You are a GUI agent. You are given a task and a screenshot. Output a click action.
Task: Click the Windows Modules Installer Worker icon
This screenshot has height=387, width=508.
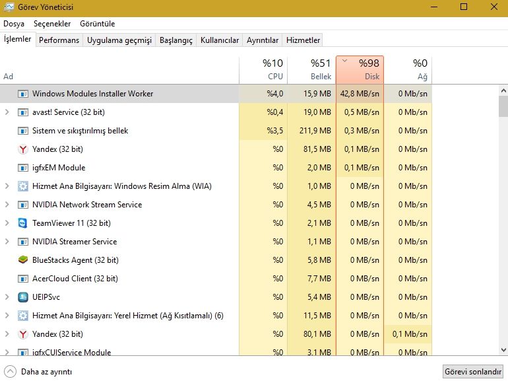pyautogui.click(x=23, y=94)
